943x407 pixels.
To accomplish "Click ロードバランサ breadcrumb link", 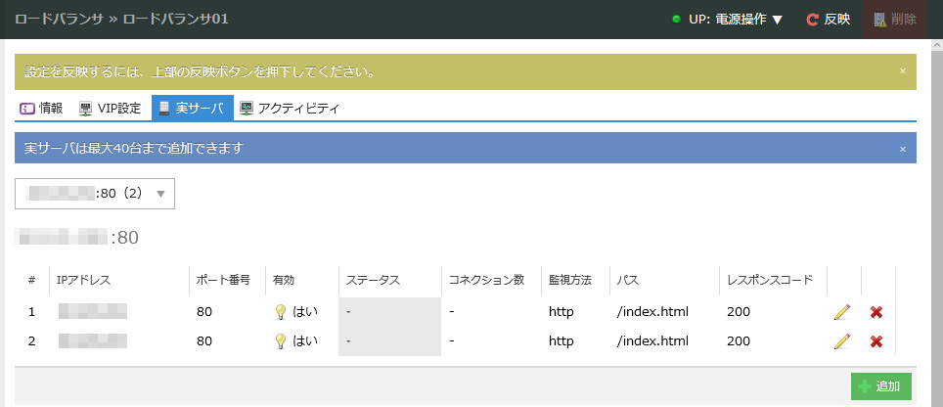I will coord(56,20).
